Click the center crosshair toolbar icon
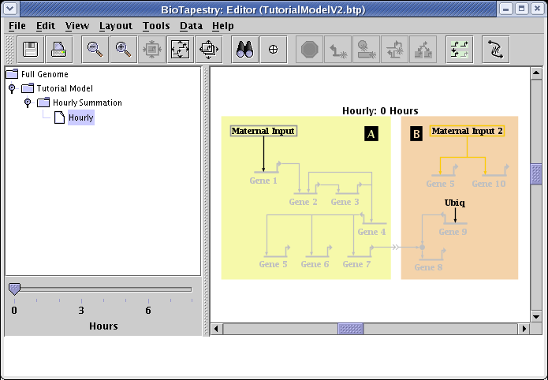The image size is (548, 380). tap(273, 49)
